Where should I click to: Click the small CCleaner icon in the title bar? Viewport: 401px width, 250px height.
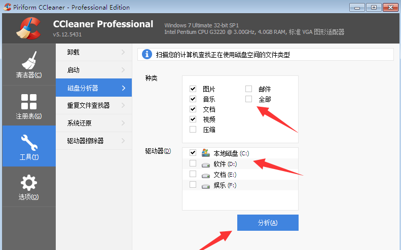(7, 7)
